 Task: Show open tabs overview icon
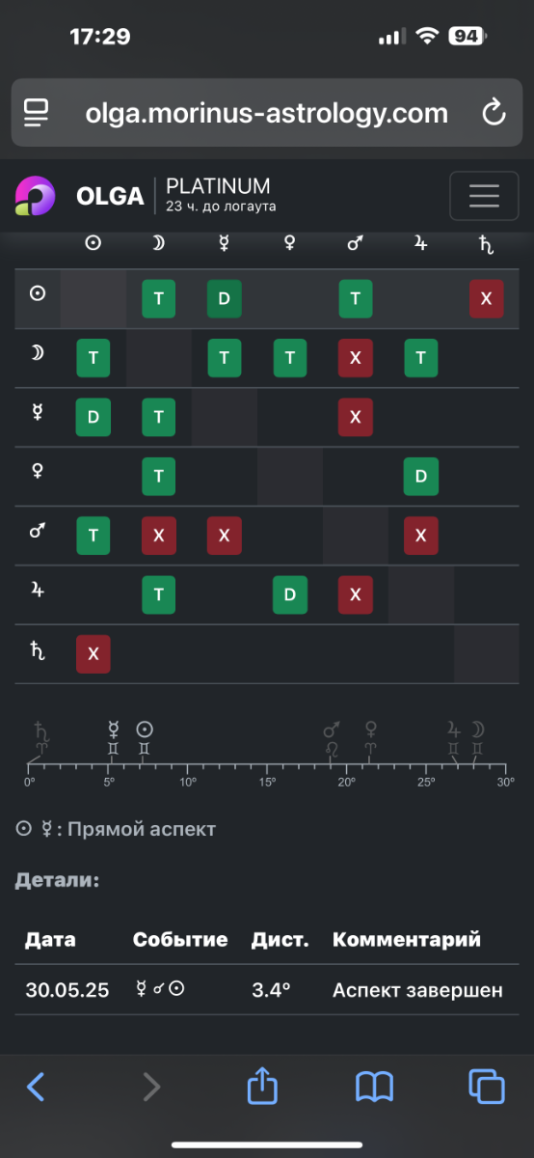pyautogui.click(x=486, y=1087)
